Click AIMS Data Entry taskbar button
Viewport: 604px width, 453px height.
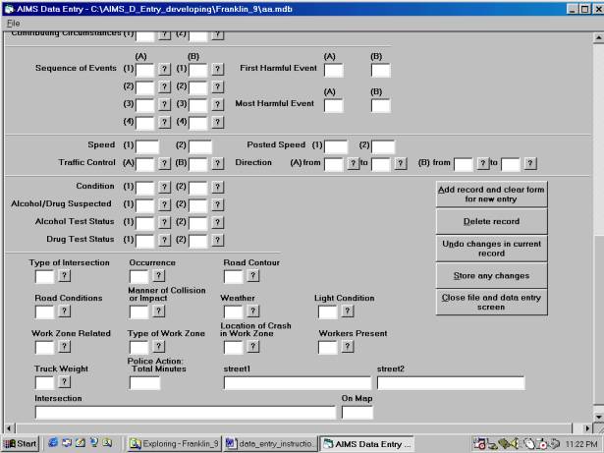click(366, 444)
